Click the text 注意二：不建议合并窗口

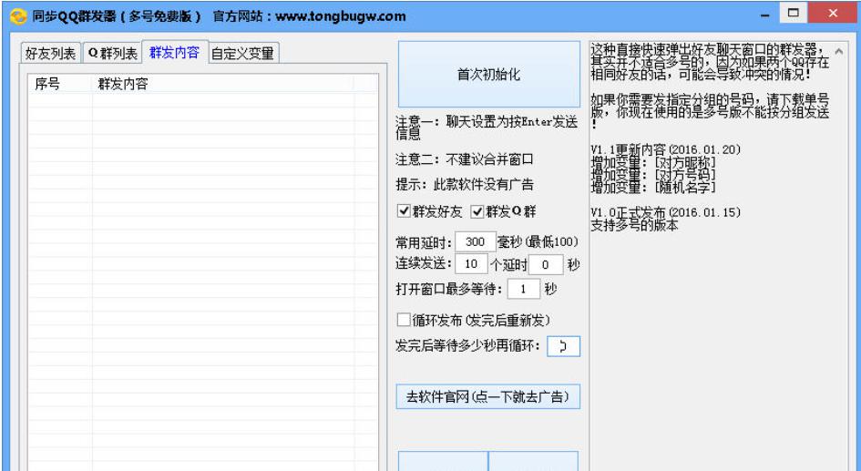pos(465,159)
